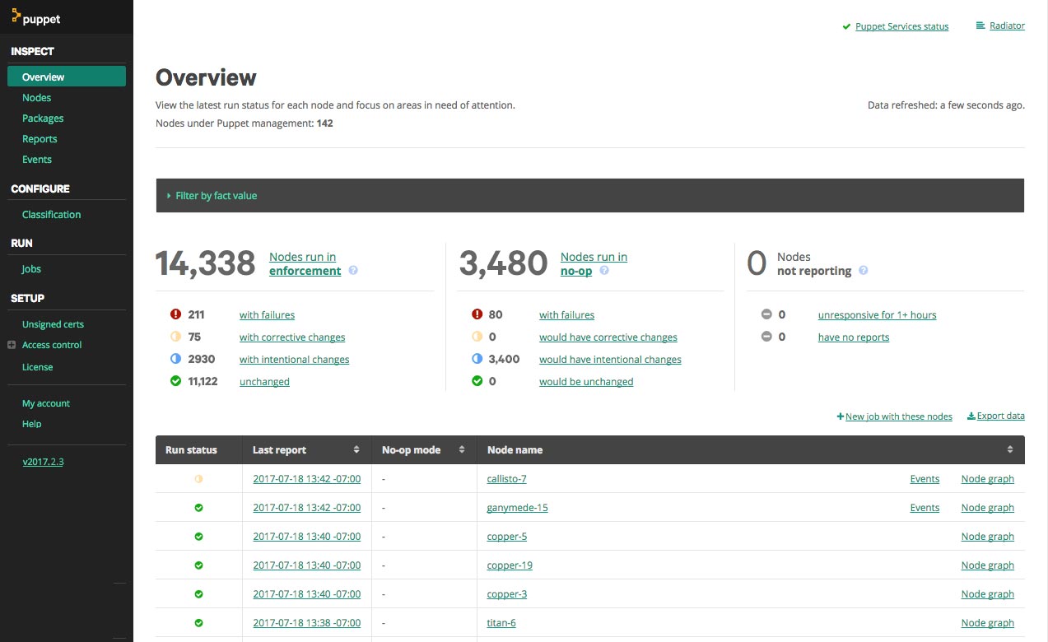Expand Access control in the sidebar

pyautogui.click(x=12, y=345)
